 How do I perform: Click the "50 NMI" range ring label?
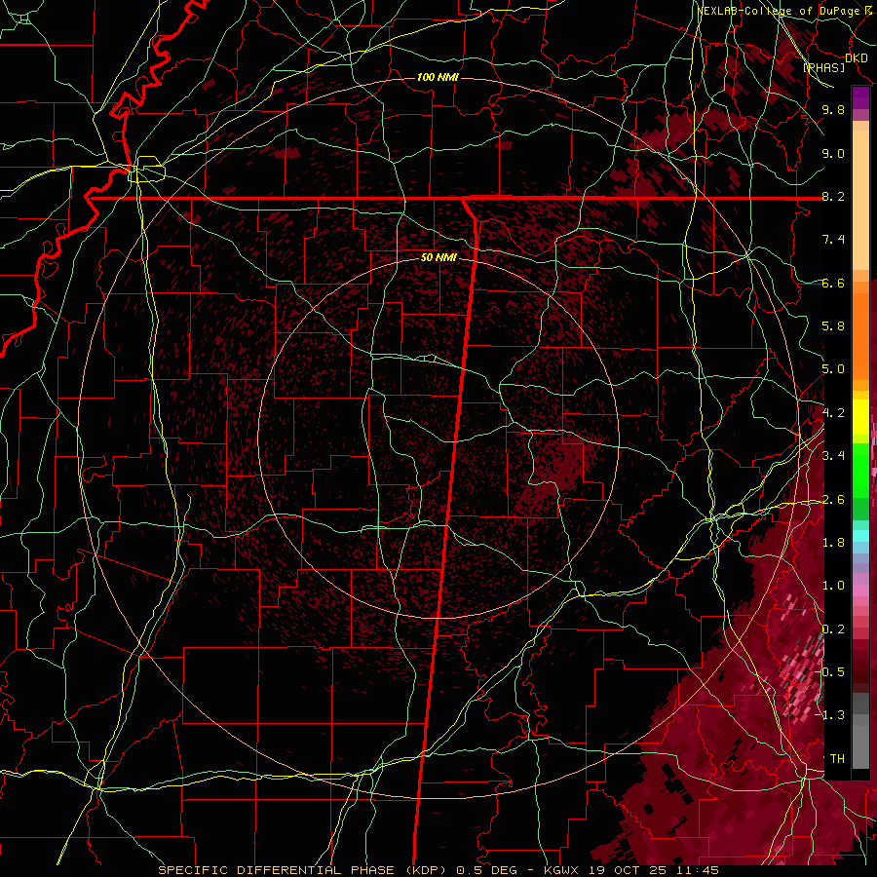coord(438,257)
